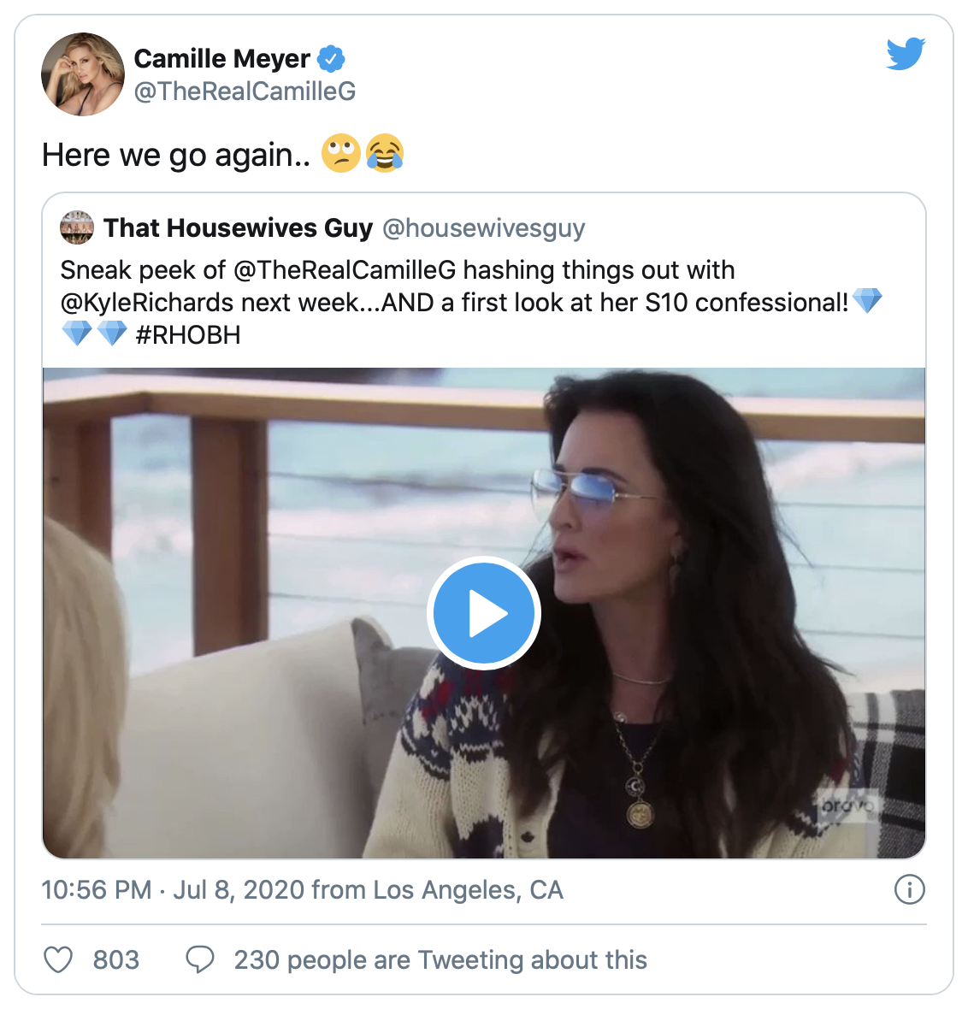Open Camille Meyer's profile picture
968x1009 pixels.
coord(83,74)
